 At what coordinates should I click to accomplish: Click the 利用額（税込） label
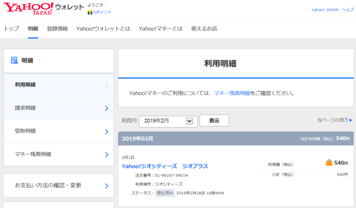pyautogui.click(x=281, y=164)
